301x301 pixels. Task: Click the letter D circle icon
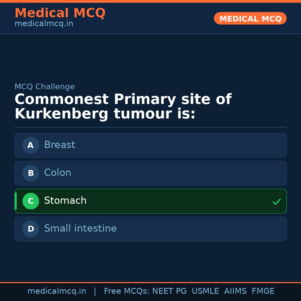(x=31, y=229)
